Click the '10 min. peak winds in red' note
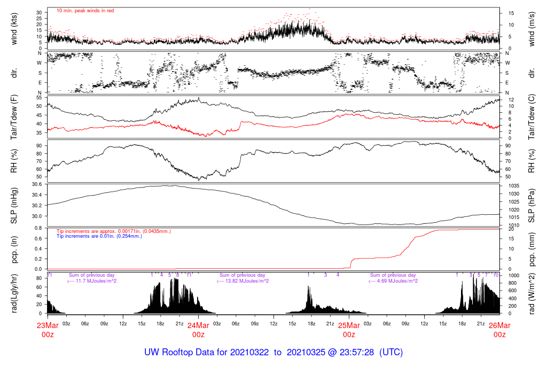Image resolution: width=547 pixels, height=374 pixels. [x=85, y=11]
